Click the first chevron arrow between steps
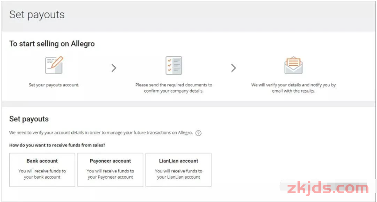 coord(114,68)
